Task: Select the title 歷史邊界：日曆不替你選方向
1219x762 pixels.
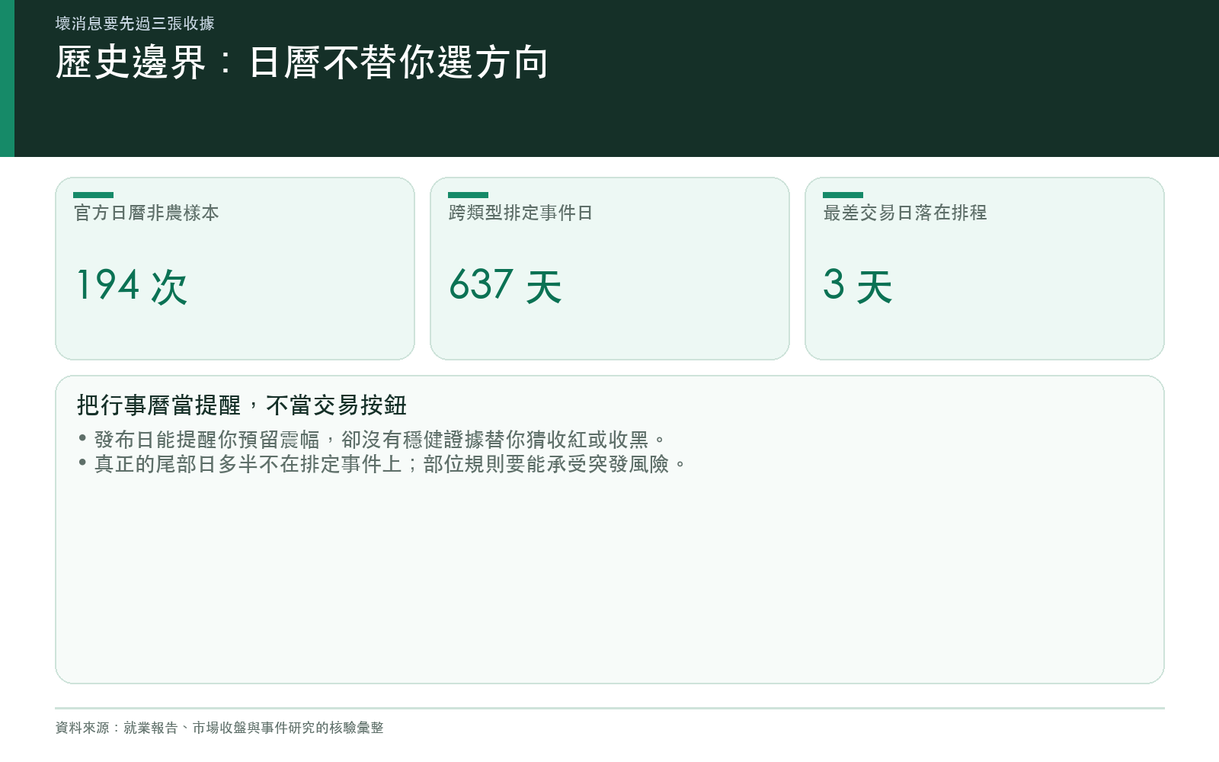Action: [302, 62]
